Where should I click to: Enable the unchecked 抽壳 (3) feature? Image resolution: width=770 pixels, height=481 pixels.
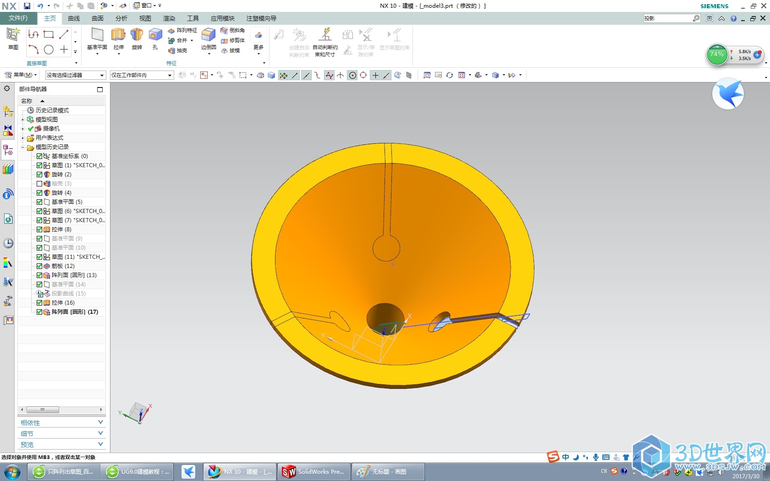pos(39,184)
